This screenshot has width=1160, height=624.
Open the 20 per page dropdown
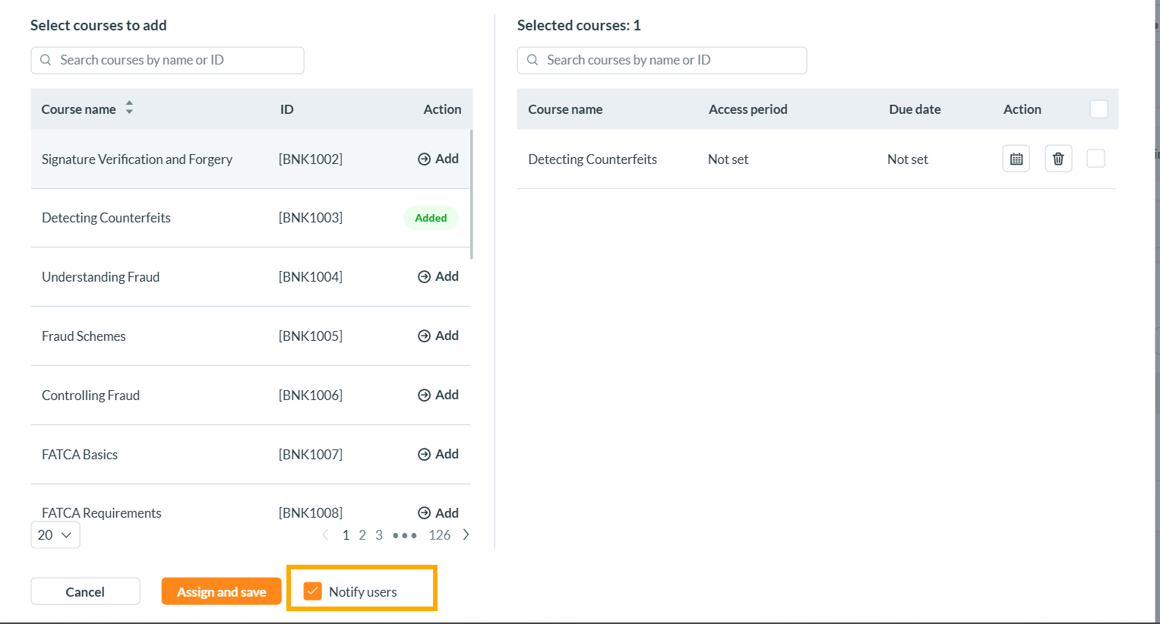(55, 534)
